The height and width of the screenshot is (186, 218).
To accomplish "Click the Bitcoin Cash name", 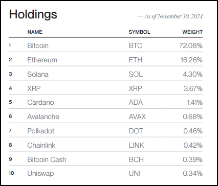I will click(47, 159).
